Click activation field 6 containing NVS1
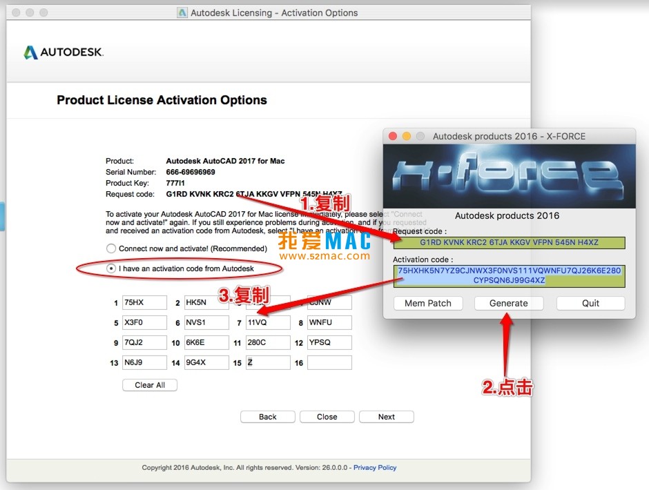This screenshot has height=490, width=649. [206, 322]
